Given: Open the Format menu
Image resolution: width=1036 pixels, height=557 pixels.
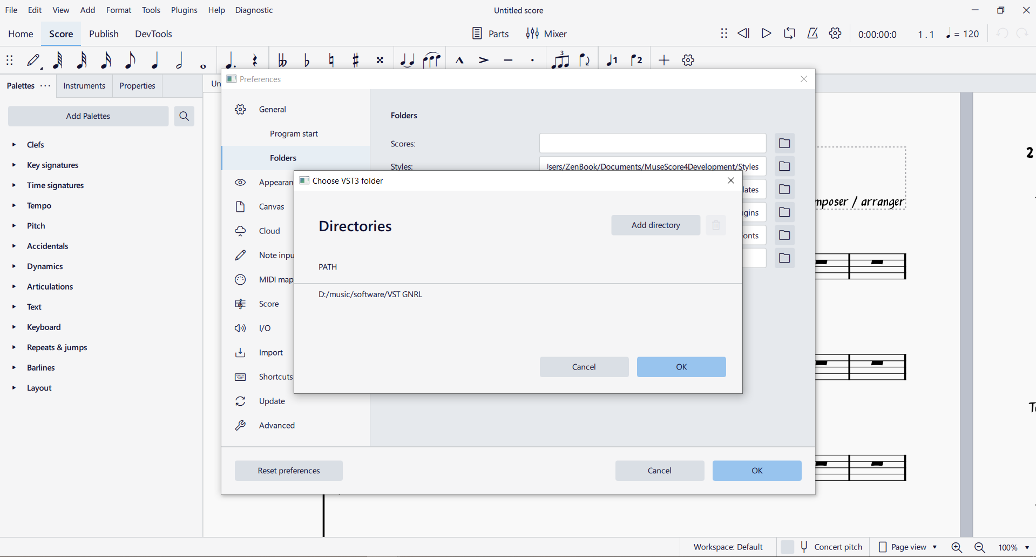Looking at the screenshot, I should coord(119,10).
